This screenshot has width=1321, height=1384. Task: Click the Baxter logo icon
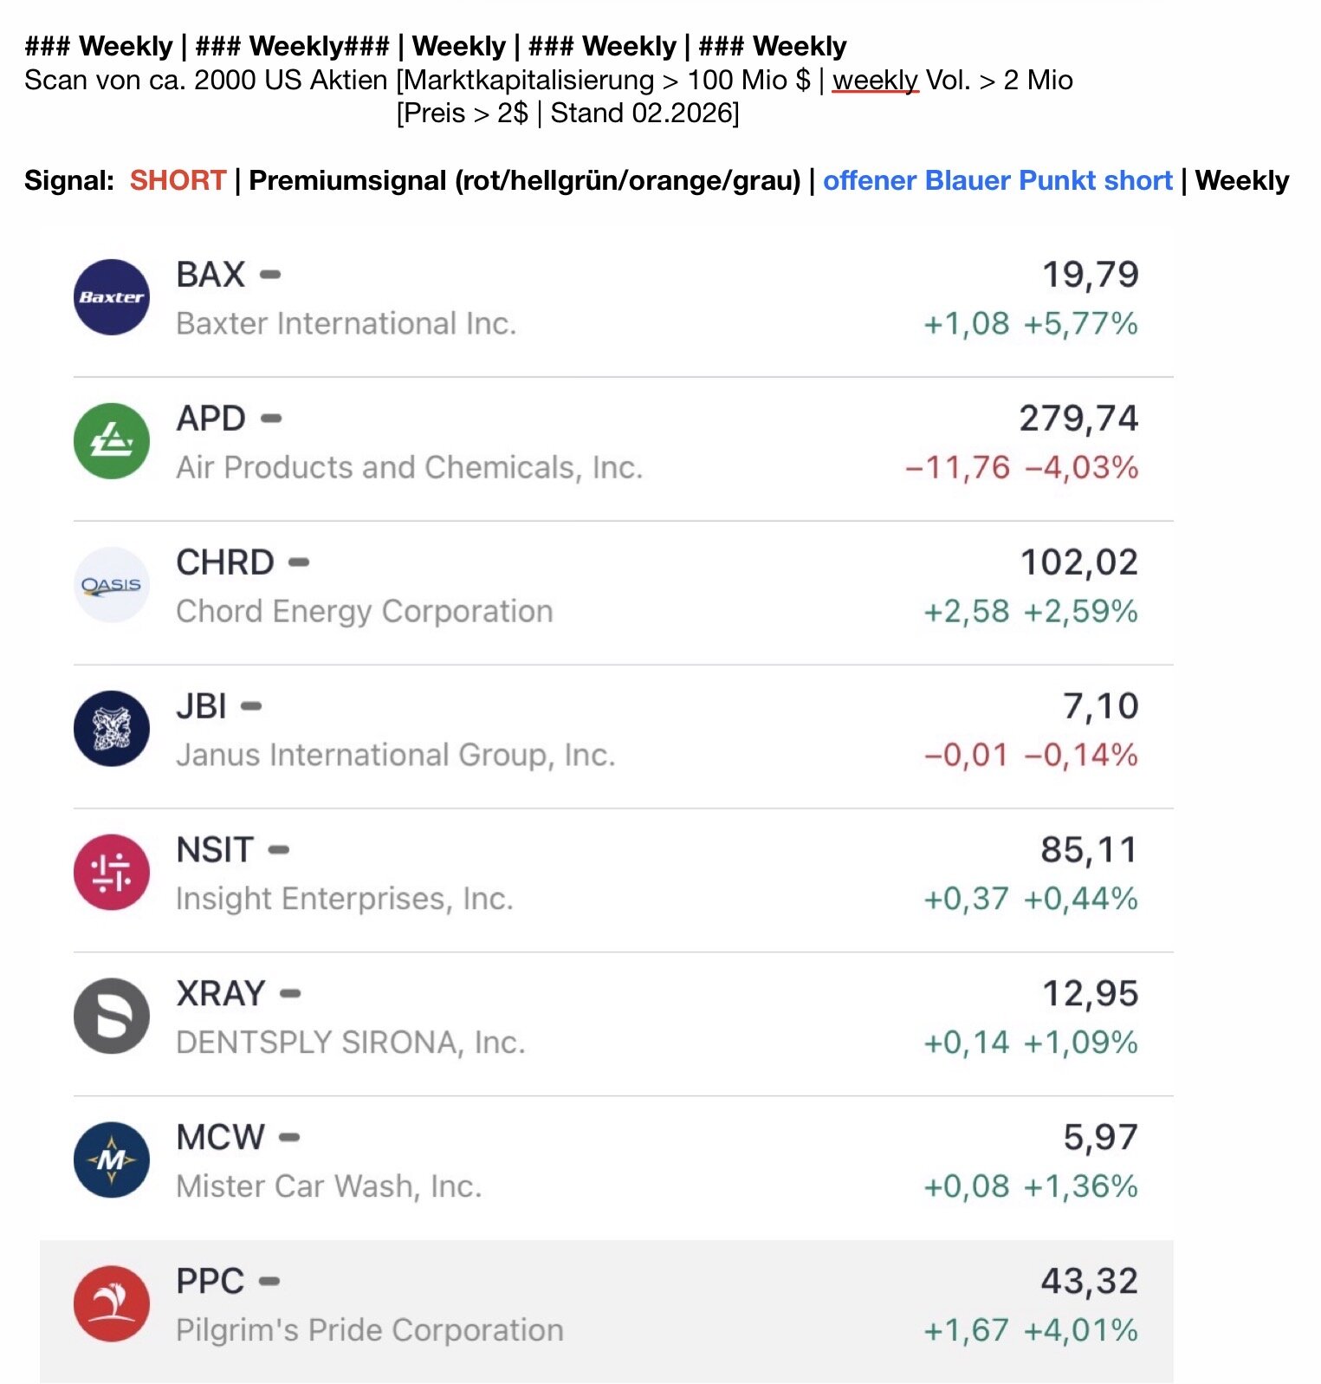pos(112,297)
